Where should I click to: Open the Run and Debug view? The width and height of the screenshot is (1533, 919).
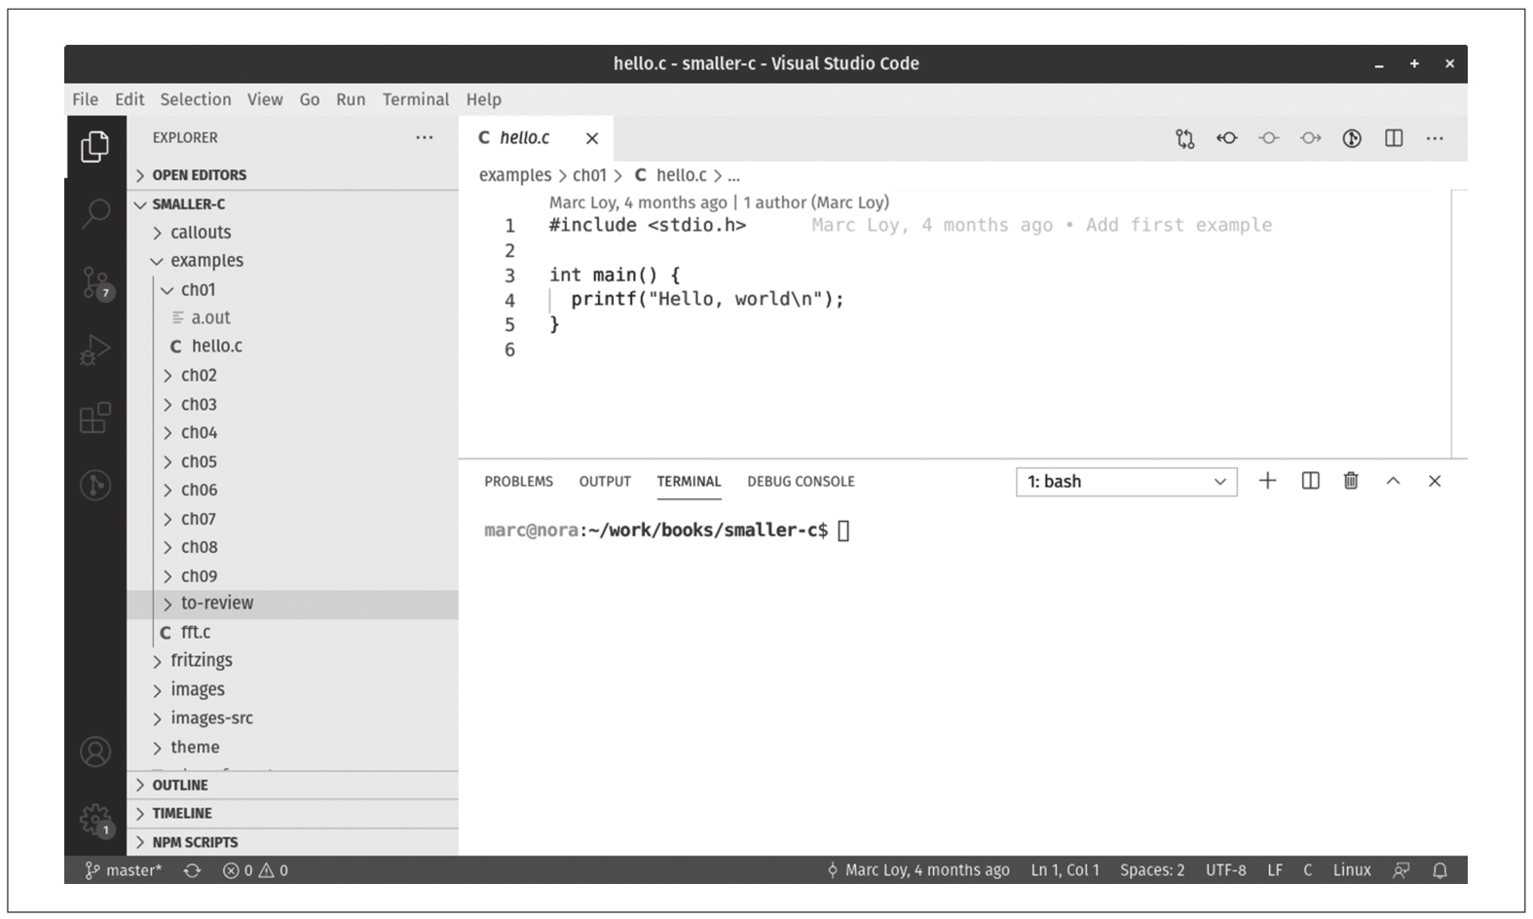(94, 349)
